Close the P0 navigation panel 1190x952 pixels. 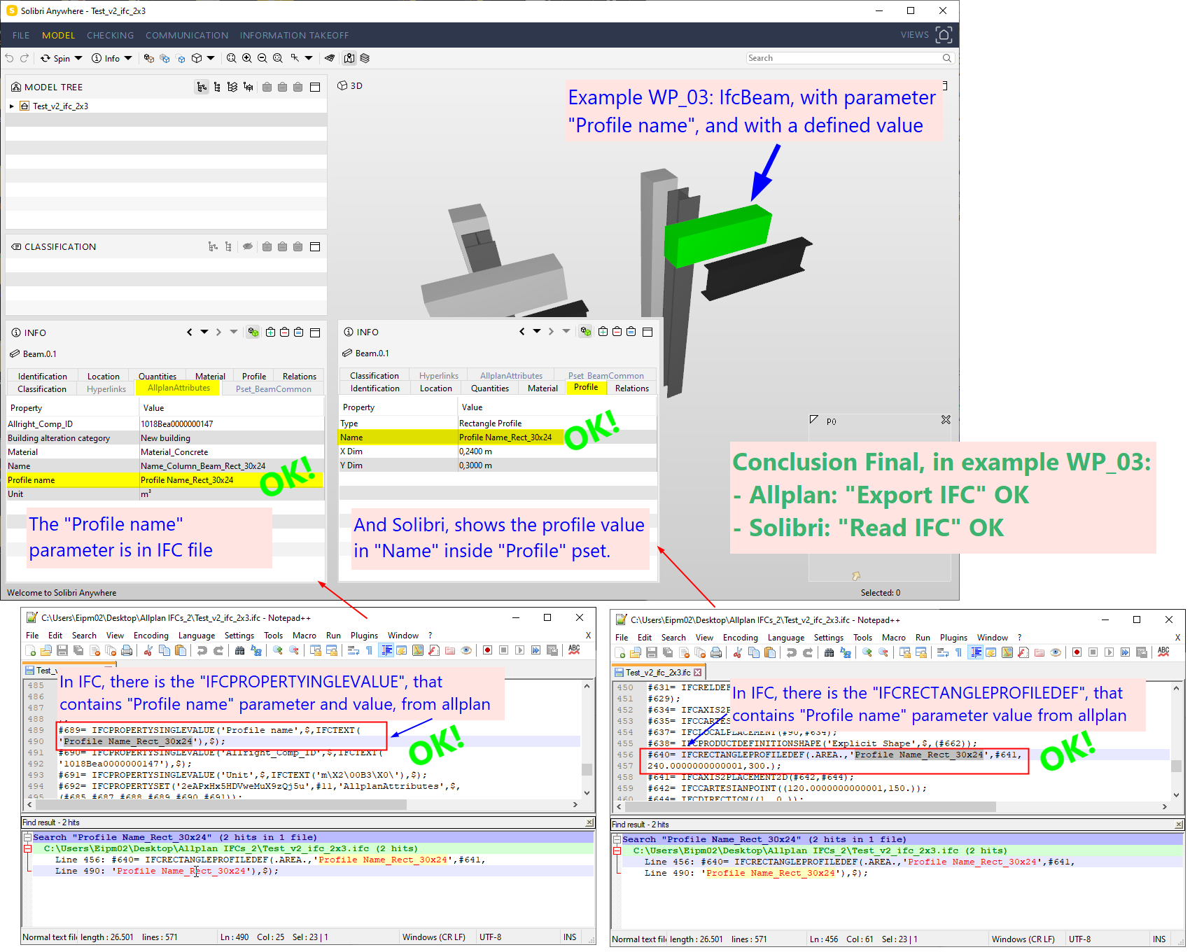pyautogui.click(x=946, y=420)
